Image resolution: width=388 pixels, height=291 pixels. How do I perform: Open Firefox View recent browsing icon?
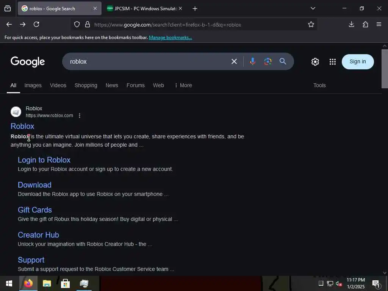pos(8,9)
